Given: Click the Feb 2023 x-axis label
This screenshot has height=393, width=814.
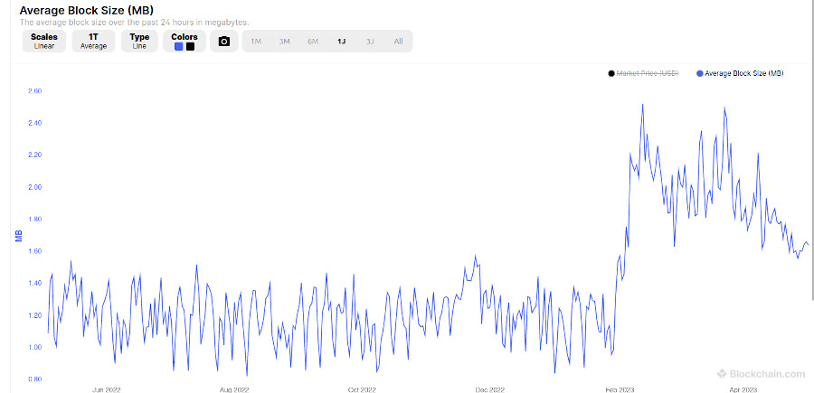Looking at the screenshot, I should (620, 389).
